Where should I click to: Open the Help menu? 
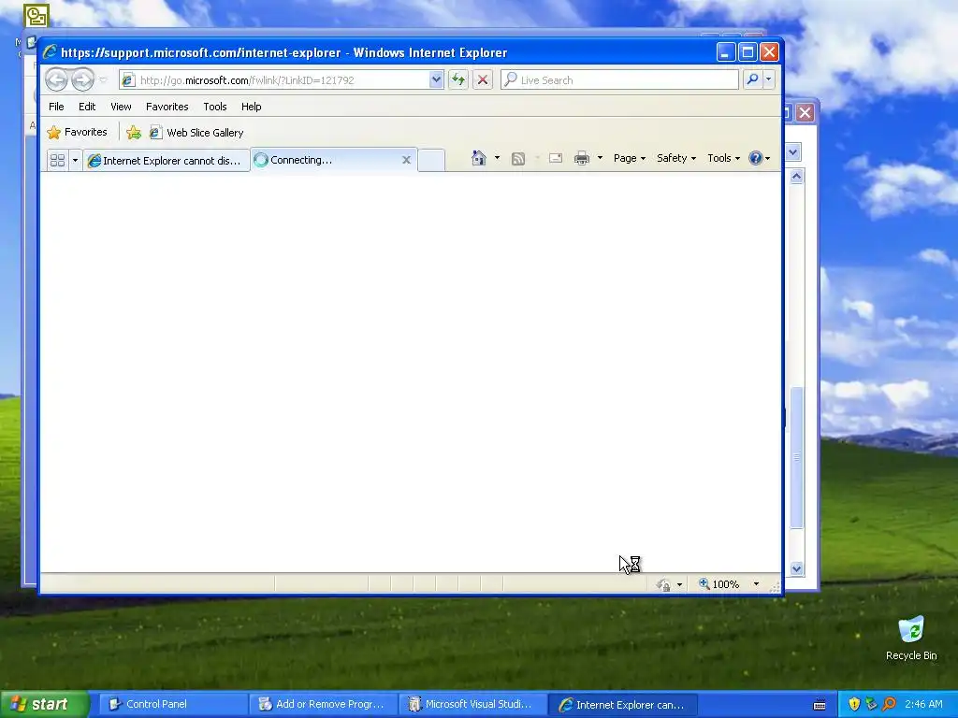(x=251, y=107)
